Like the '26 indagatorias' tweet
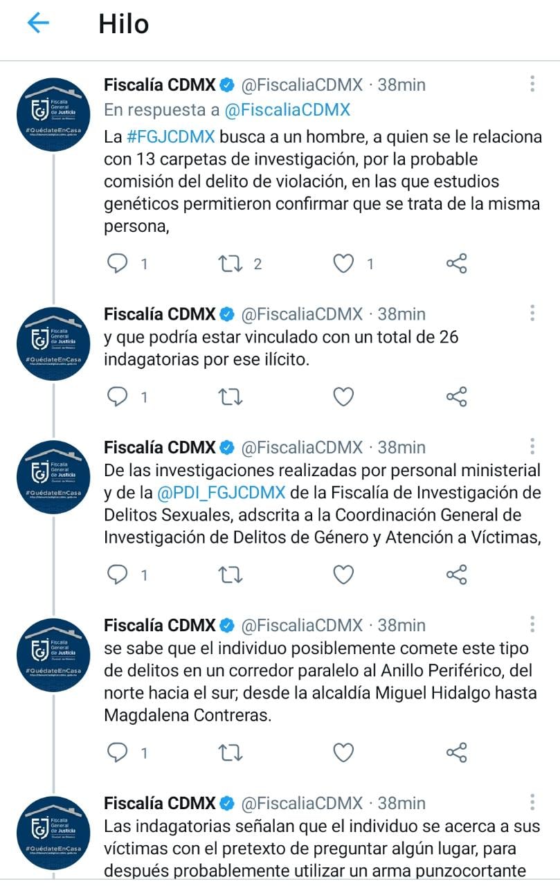Image resolution: width=560 pixels, height=886 pixels. pos(343,397)
